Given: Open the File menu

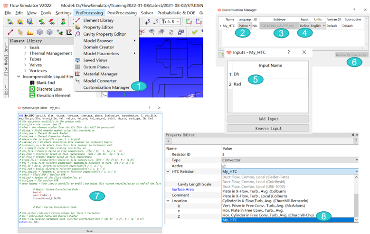Looking at the screenshot, I should tap(8, 13).
